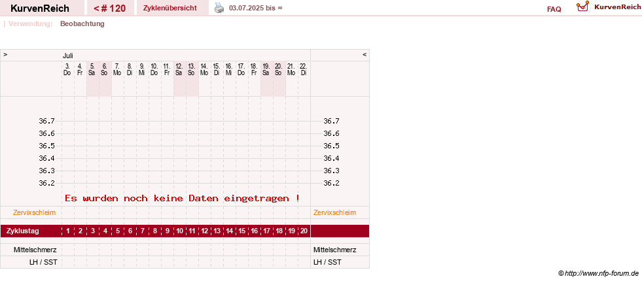642x281 pixels.
Task: Select the date column 12. Sa
Action: (179, 69)
